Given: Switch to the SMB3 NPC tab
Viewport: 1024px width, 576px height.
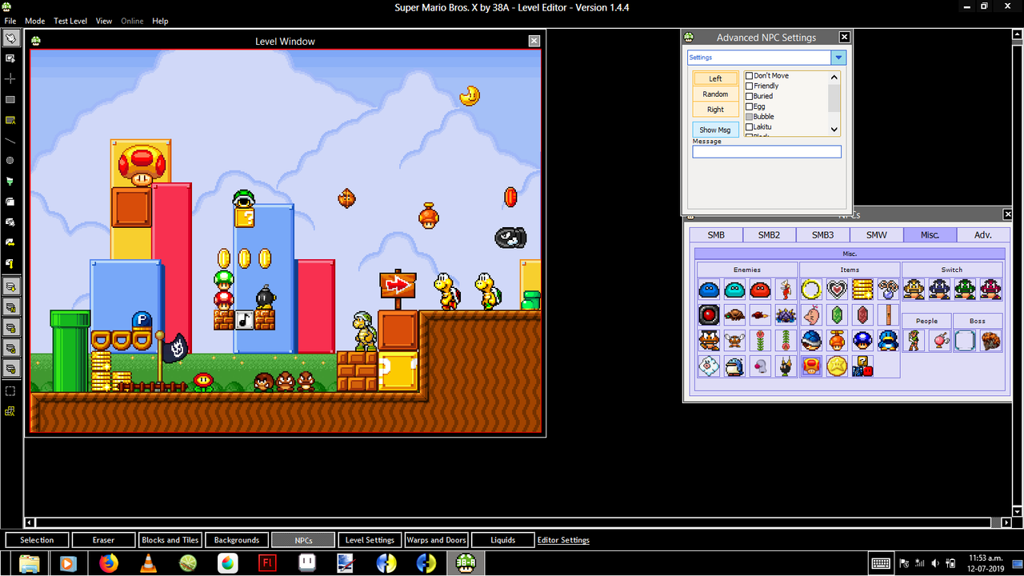Looking at the screenshot, I should [x=823, y=234].
